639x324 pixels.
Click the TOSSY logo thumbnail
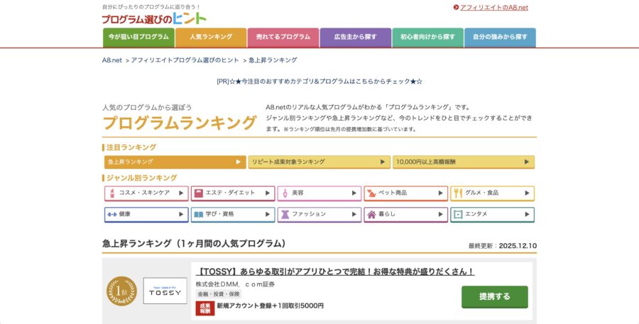click(x=165, y=291)
